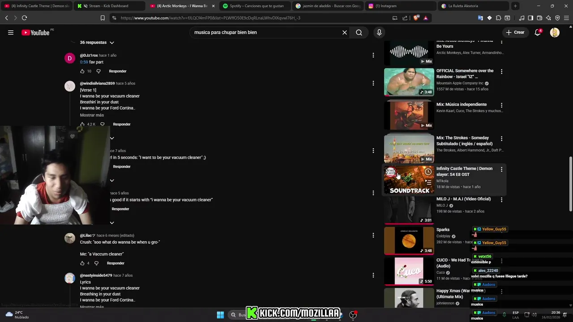Bookmark this page in the address bar
Viewport: 573px width, 322px height.
[x=103, y=18]
